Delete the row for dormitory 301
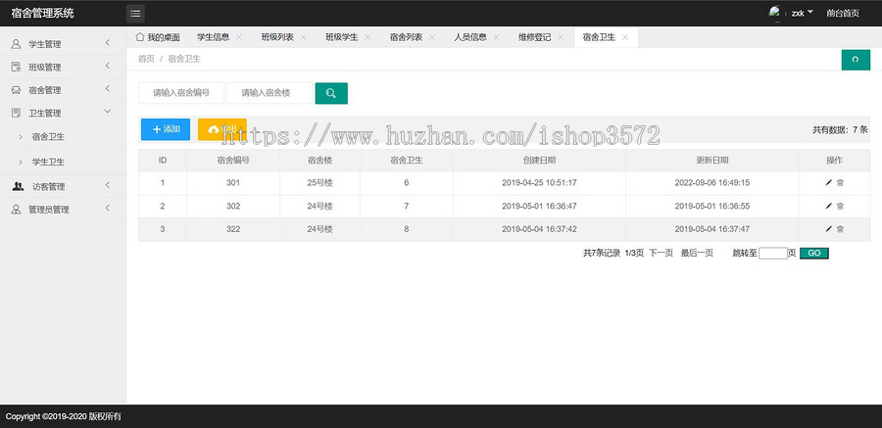This screenshot has height=428, width=882. tap(840, 183)
